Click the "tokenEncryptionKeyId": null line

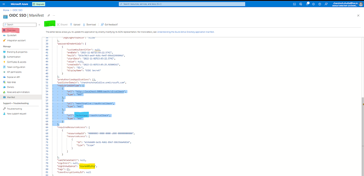[74, 172]
